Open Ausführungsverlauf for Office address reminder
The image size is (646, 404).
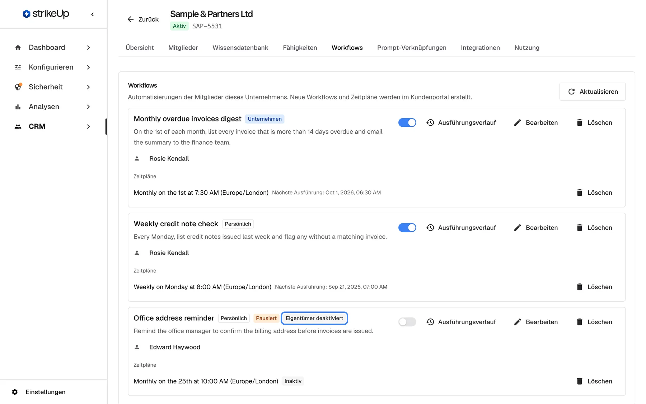pyautogui.click(x=462, y=322)
